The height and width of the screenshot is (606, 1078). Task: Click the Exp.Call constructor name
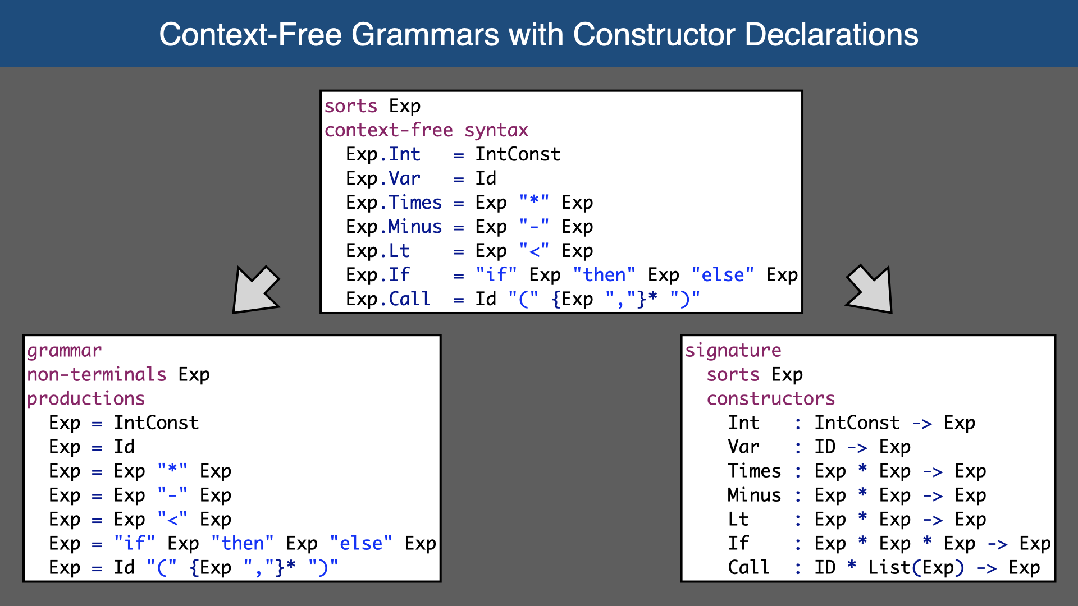[409, 299]
